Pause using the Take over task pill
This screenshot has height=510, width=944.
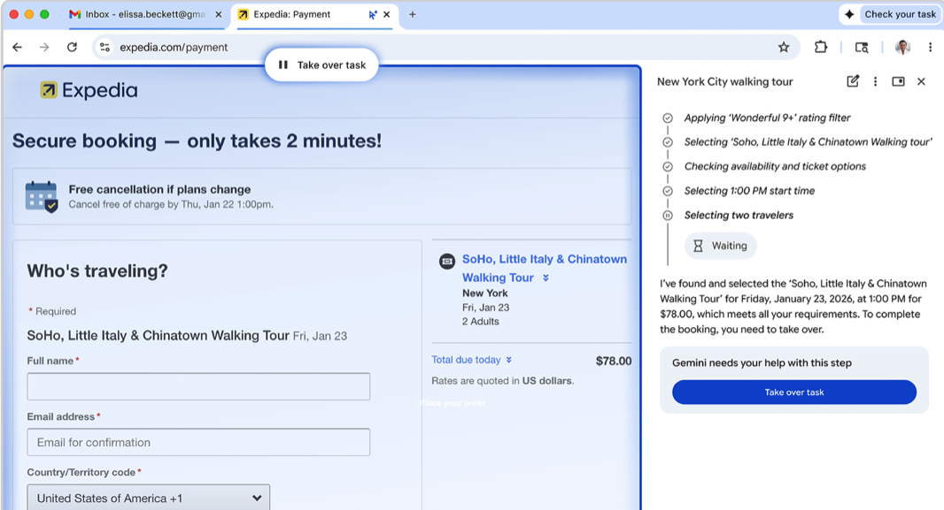(x=322, y=65)
